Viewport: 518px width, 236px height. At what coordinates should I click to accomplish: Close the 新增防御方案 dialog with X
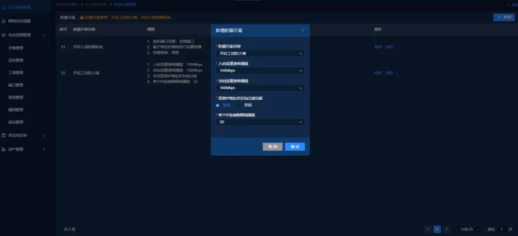coord(303,30)
